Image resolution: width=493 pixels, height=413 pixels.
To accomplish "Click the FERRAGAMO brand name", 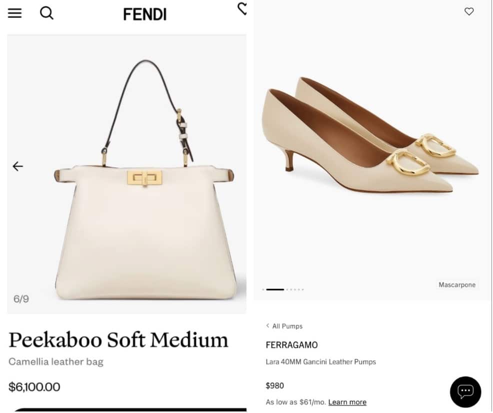I will (291, 345).
